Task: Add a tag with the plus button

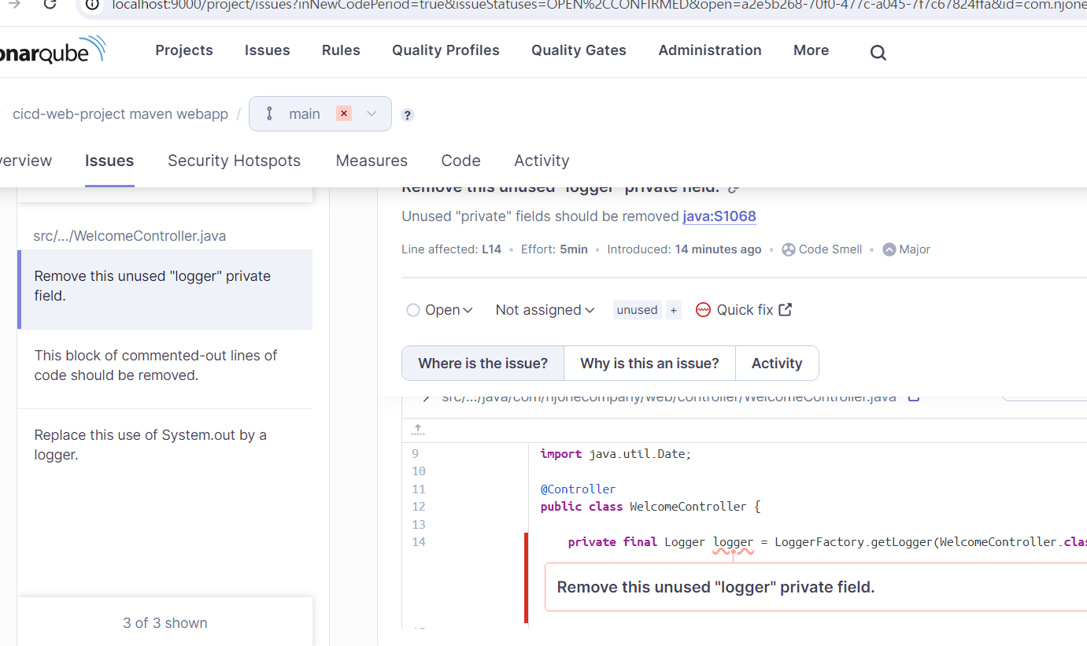Action: click(x=674, y=310)
